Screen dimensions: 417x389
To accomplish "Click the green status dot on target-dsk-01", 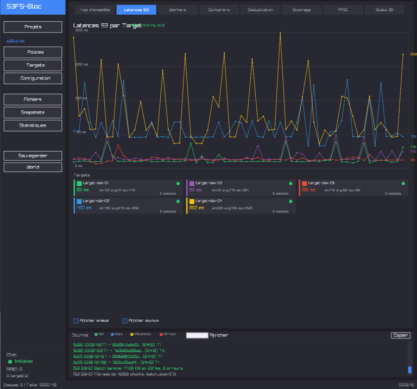I will [x=178, y=184].
